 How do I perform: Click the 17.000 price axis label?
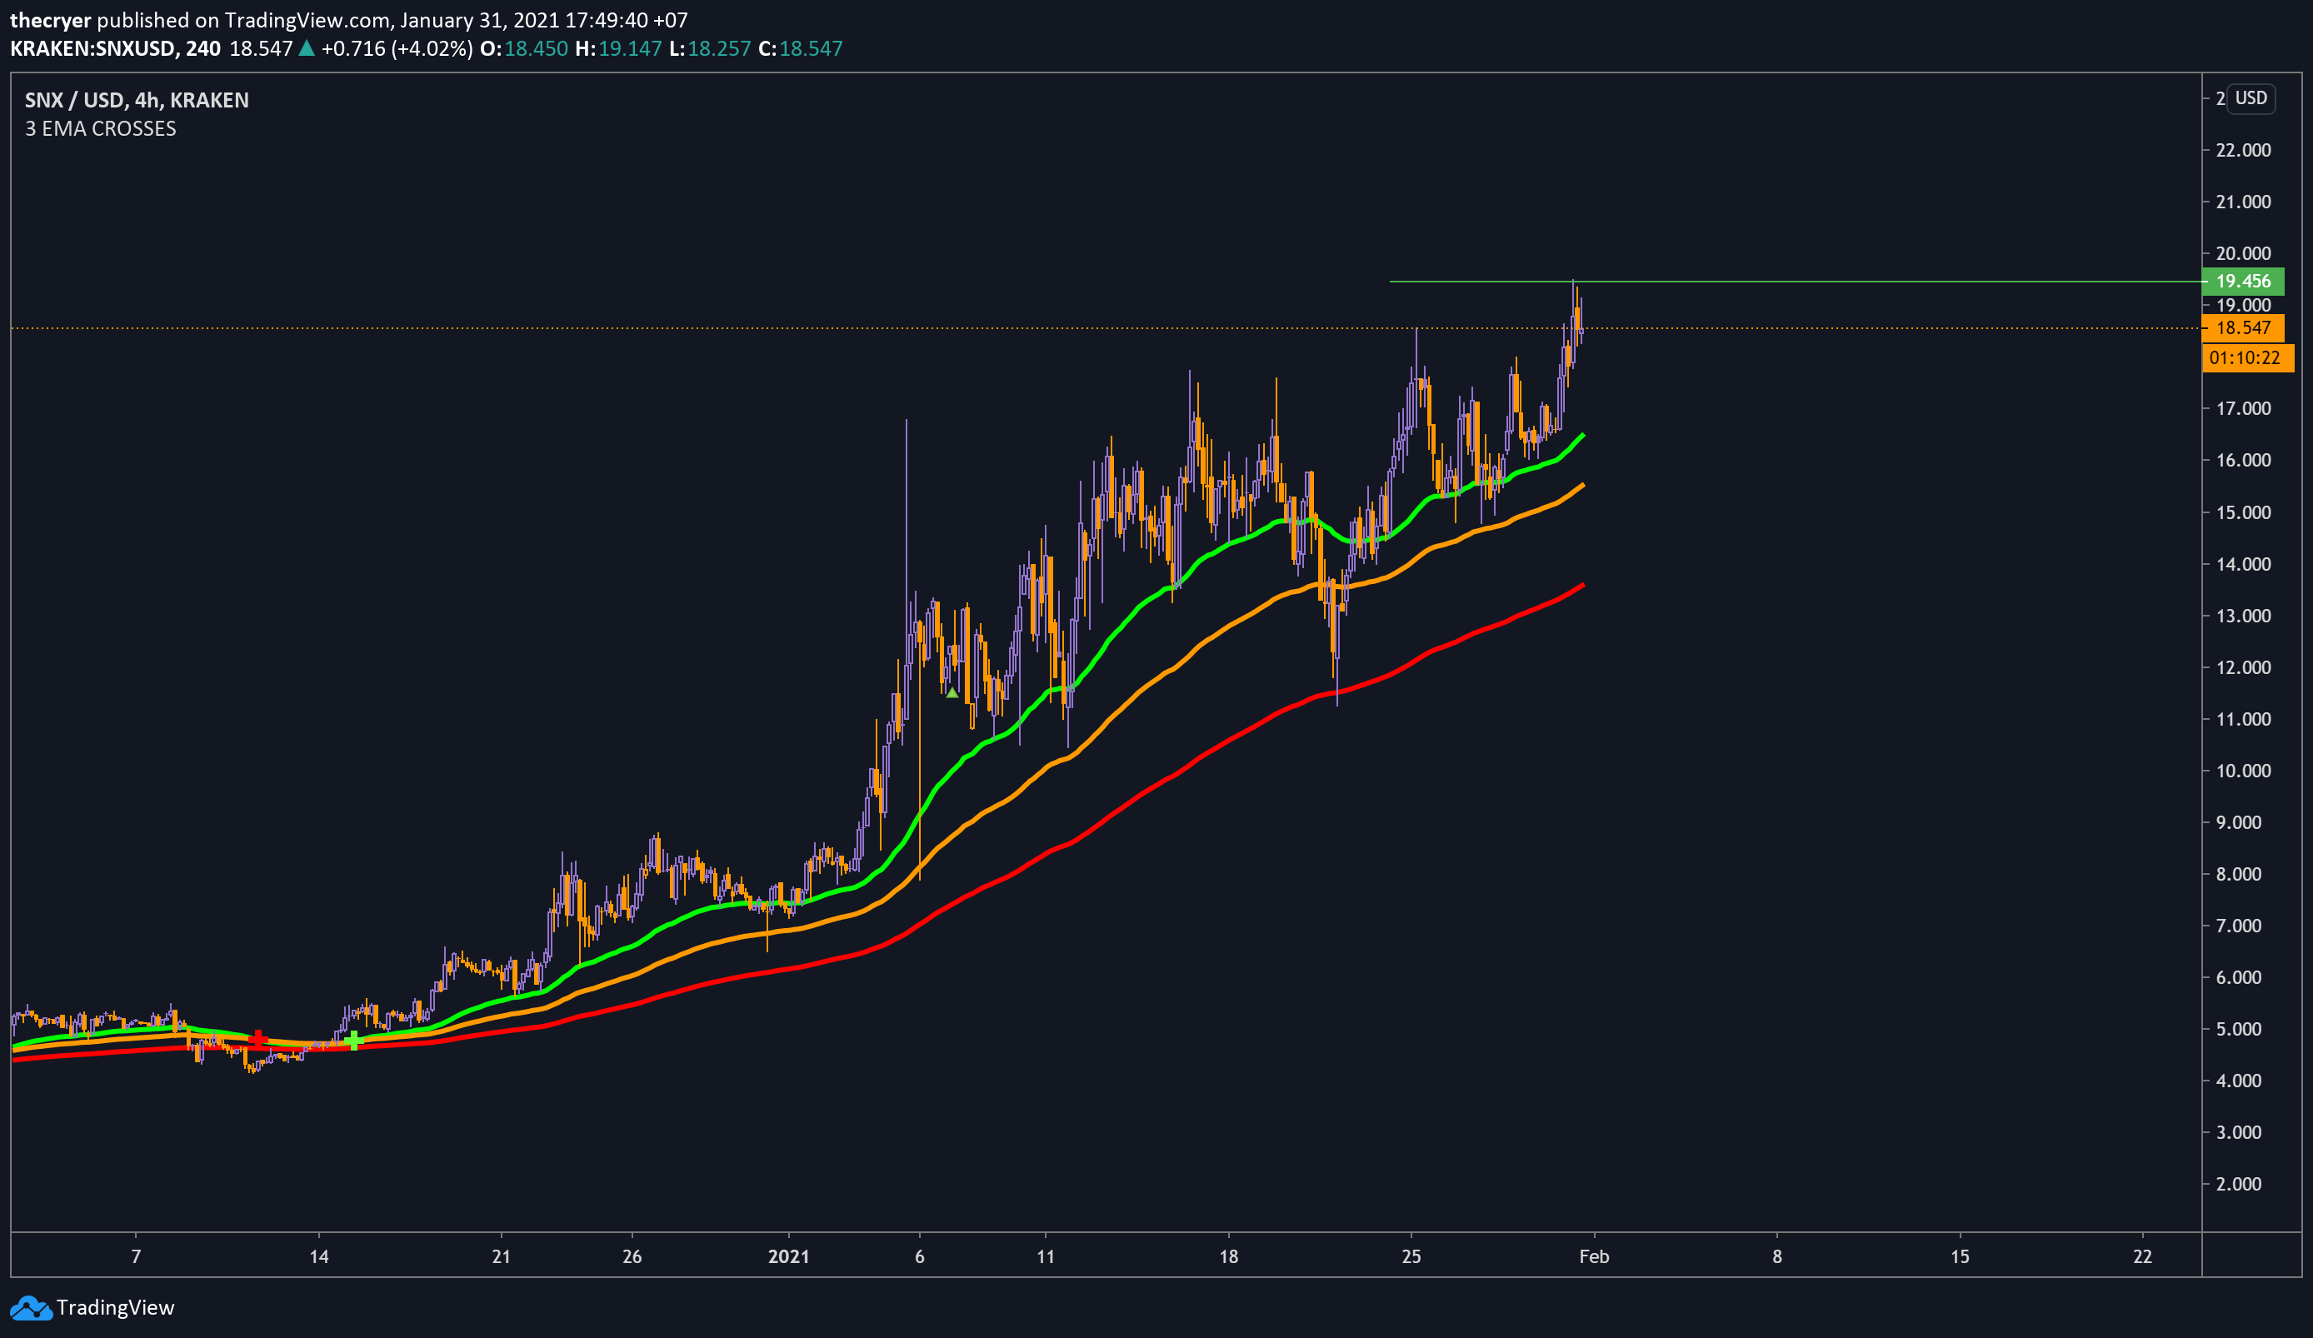[x=2243, y=408]
